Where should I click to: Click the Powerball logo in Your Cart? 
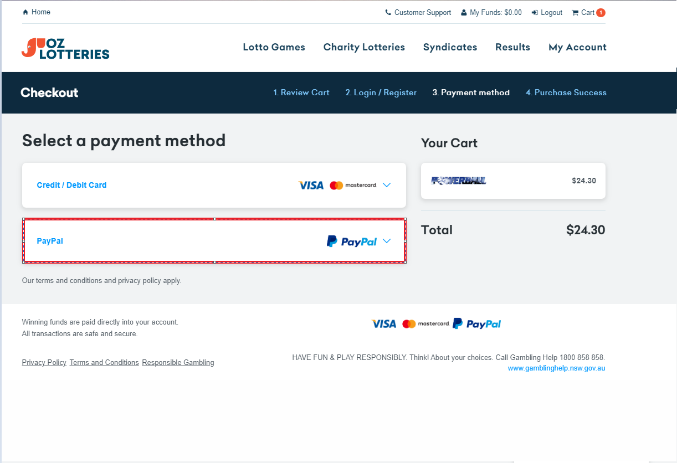coord(459,181)
